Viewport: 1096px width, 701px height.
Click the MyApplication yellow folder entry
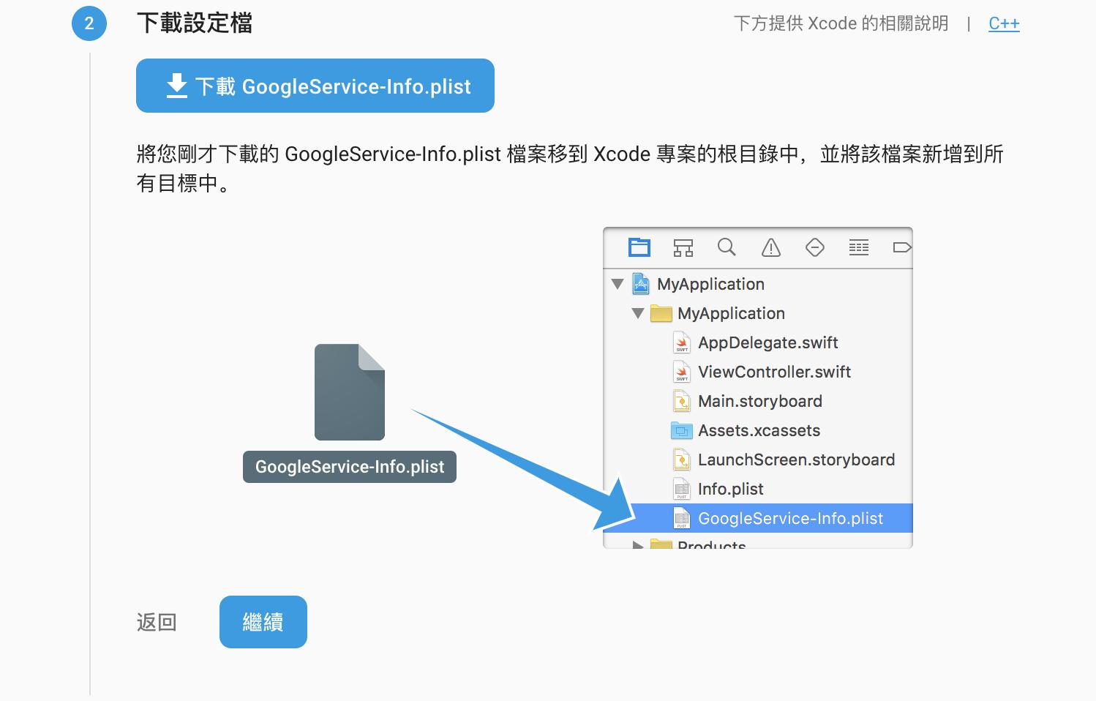[731, 313]
